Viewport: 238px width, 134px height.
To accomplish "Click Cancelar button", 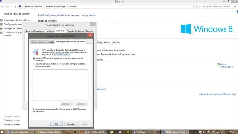I will pyautogui.click(x=70, y=124).
